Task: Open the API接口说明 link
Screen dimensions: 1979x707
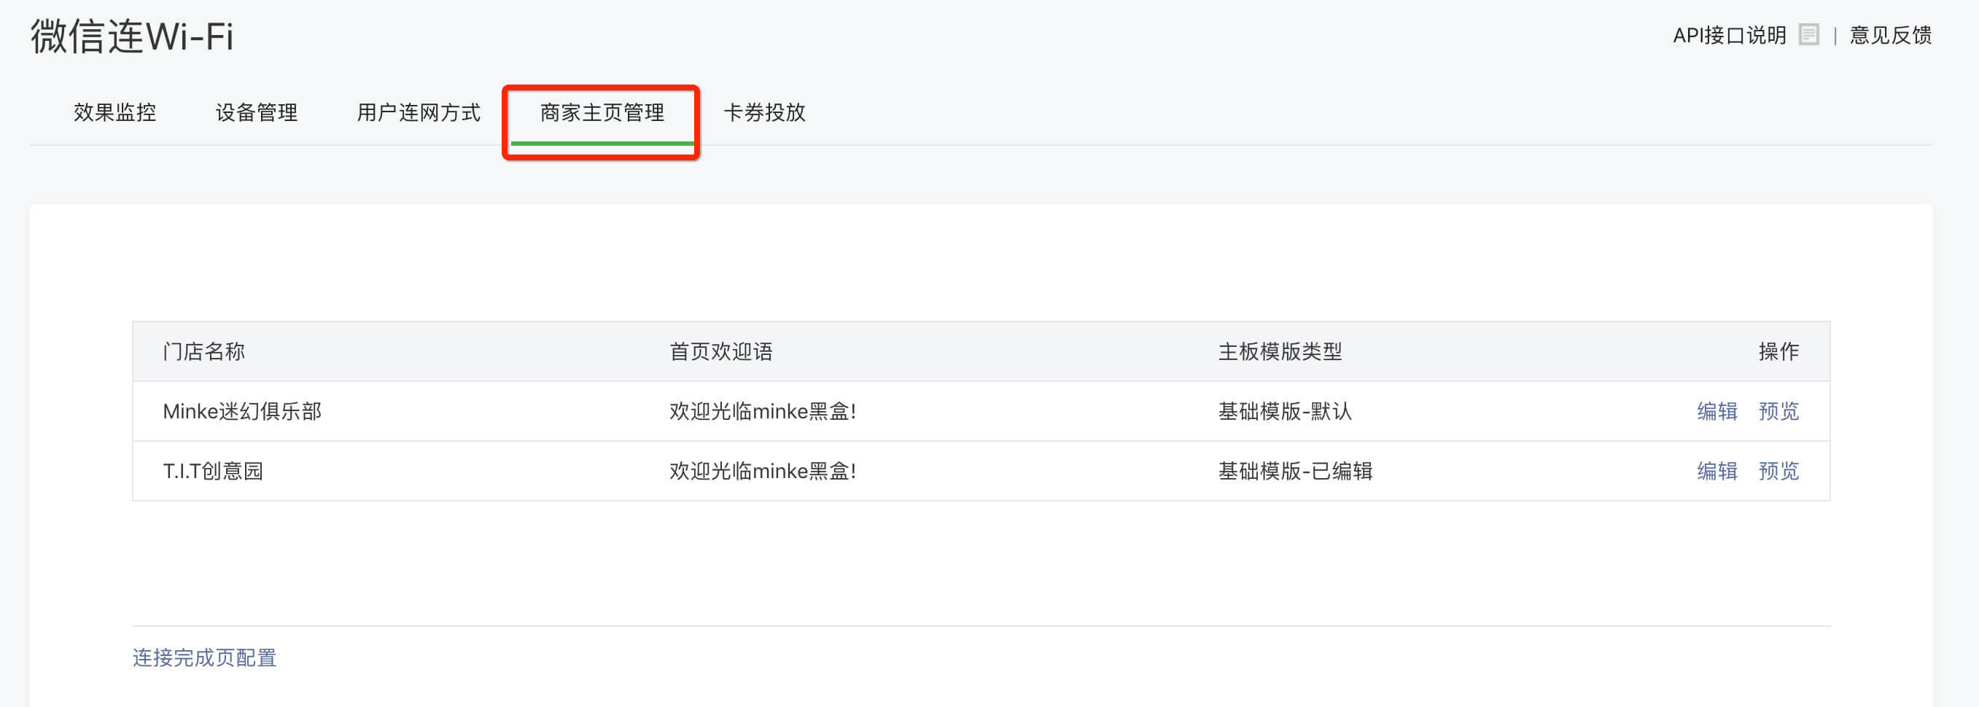Action: point(1730,35)
